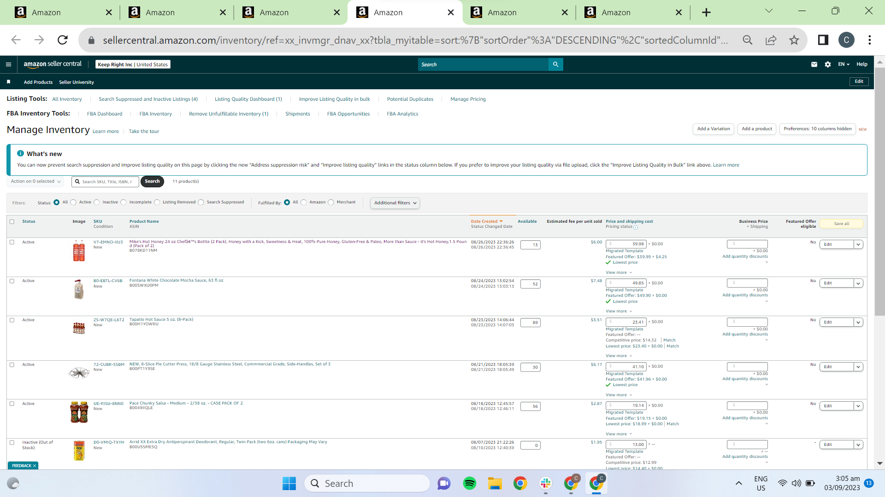Open Search Suppressed and Inactive Listings
The width and height of the screenshot is (885, 497).
(148, 99)
